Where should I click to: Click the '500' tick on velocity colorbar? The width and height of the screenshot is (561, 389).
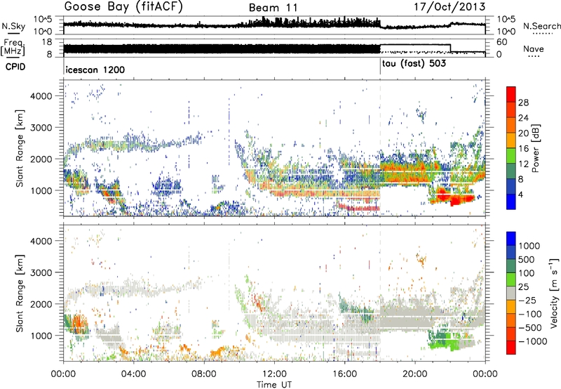pyautogui.click(x=526, y=259)
